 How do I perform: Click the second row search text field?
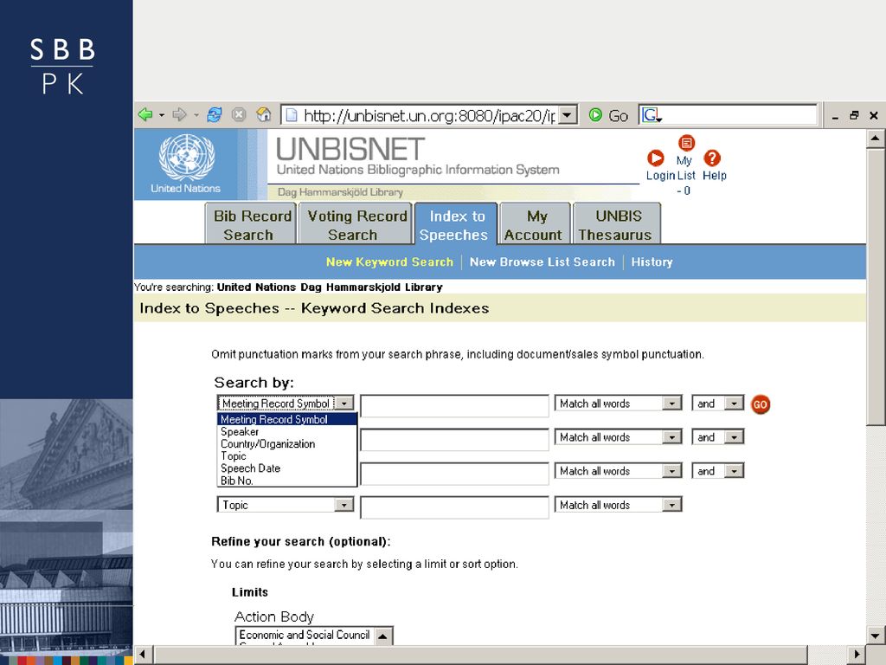[454, 439]
